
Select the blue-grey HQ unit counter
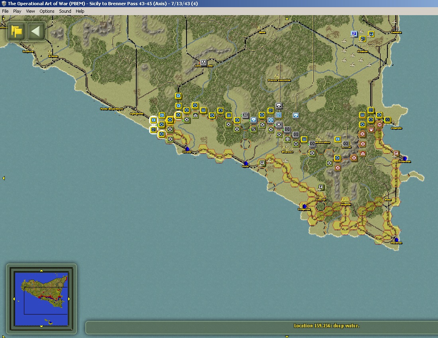279,115
